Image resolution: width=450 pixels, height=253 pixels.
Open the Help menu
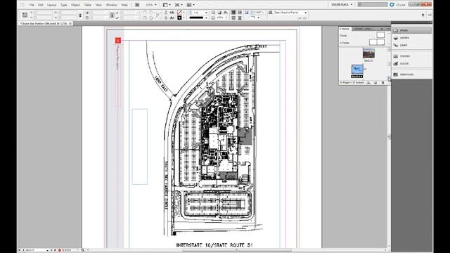pyautogui.click(x=124, y=5)
